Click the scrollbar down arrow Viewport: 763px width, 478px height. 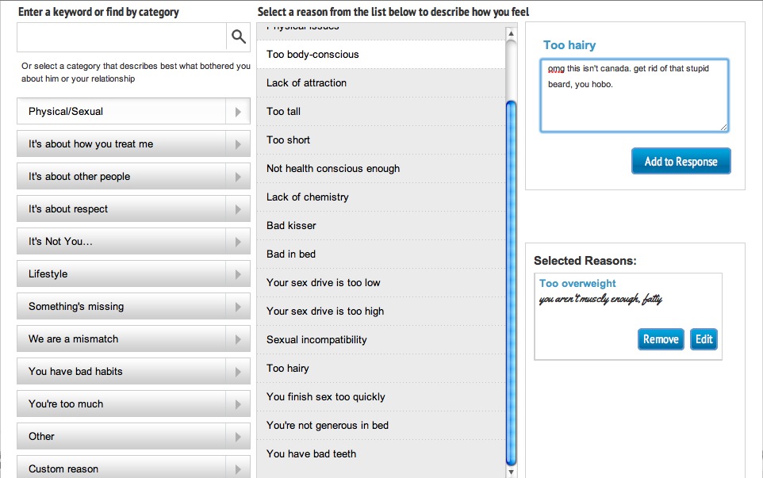click(x=511, y=472)
